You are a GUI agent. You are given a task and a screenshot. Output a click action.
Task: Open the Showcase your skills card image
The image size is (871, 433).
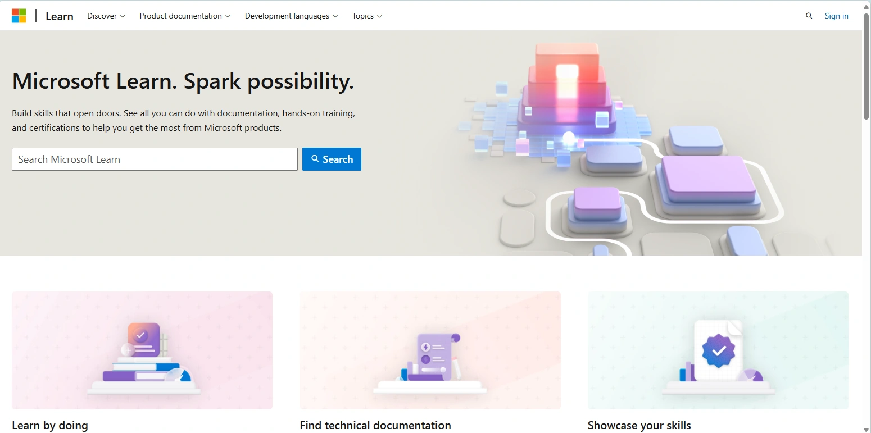click(x=718, y=350)
